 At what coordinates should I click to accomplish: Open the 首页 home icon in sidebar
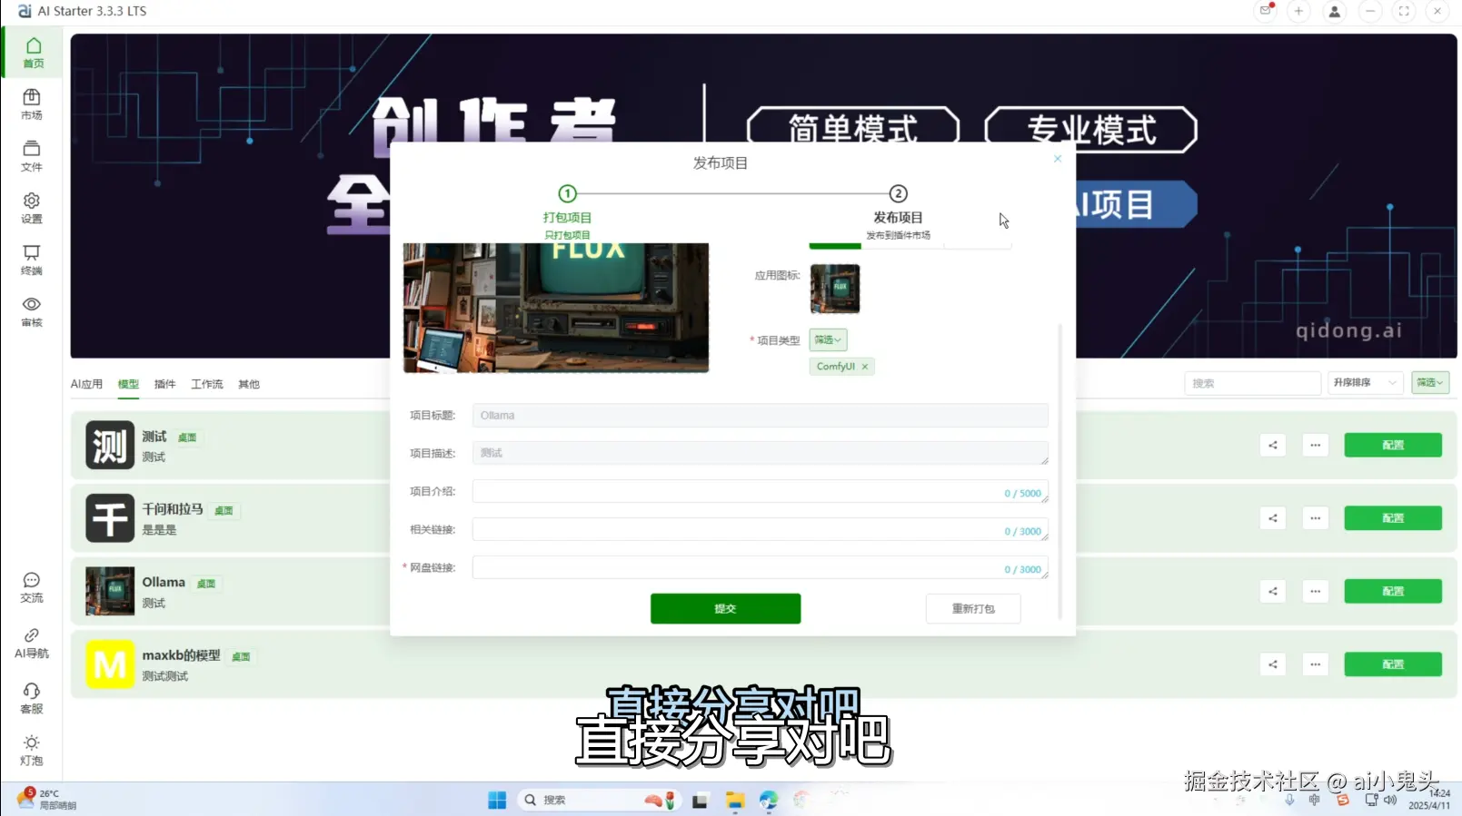[33, 52]
